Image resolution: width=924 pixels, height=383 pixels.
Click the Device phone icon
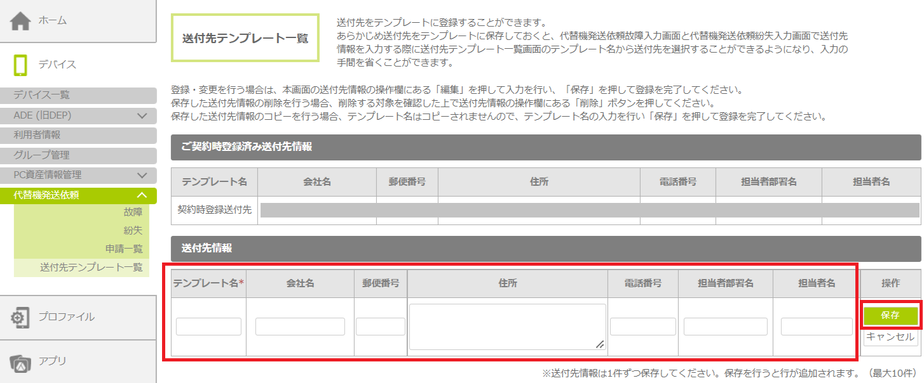[20, 65]
